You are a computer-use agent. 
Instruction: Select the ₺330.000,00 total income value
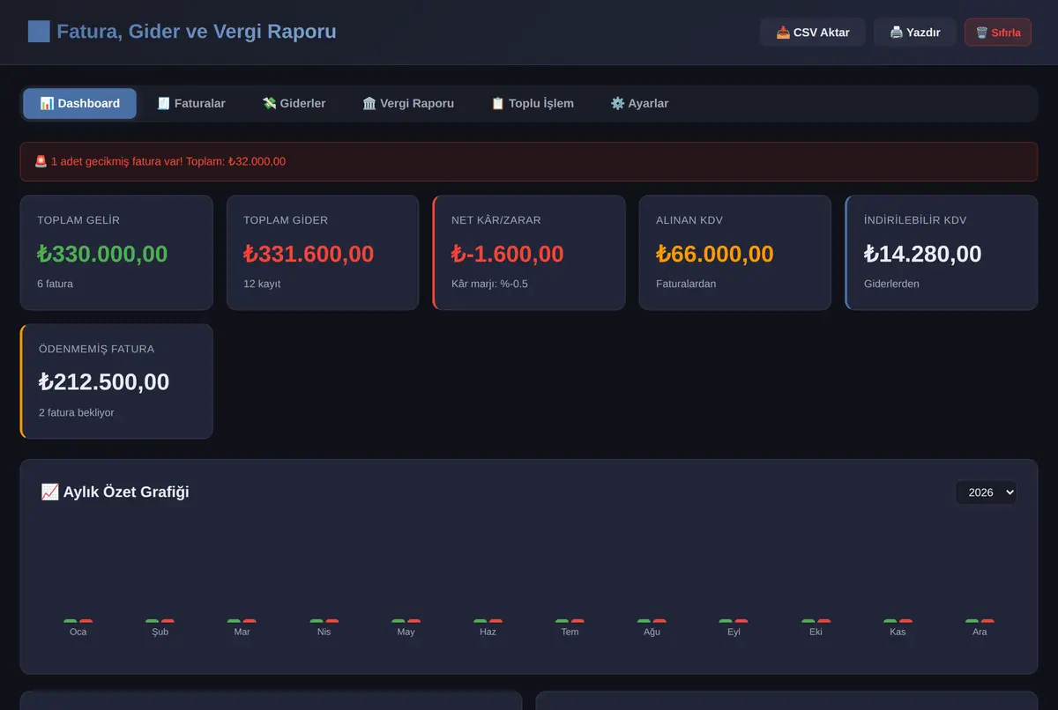(102, 254)
